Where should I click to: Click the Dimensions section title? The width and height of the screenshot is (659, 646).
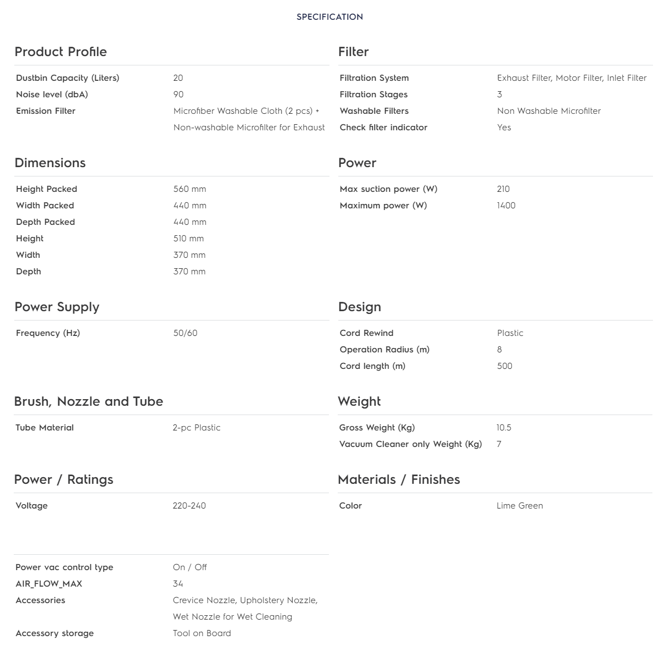point(50,163)
